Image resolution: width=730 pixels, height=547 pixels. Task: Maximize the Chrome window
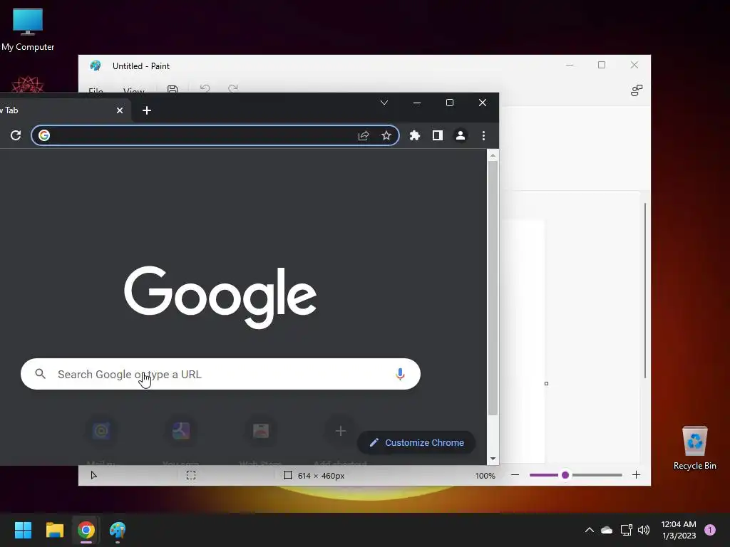tap(450, 103)
